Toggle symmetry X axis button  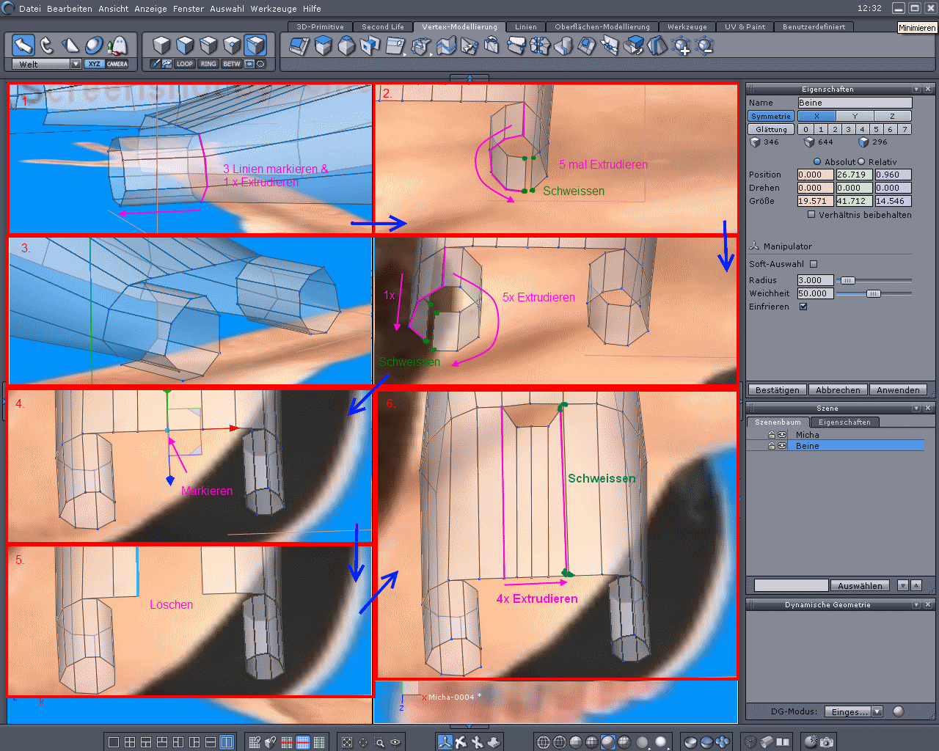[x=816, y=116]
